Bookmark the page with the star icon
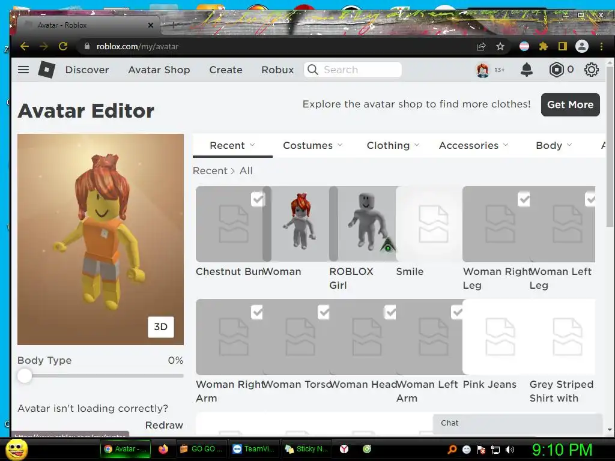 coord(500,47)
